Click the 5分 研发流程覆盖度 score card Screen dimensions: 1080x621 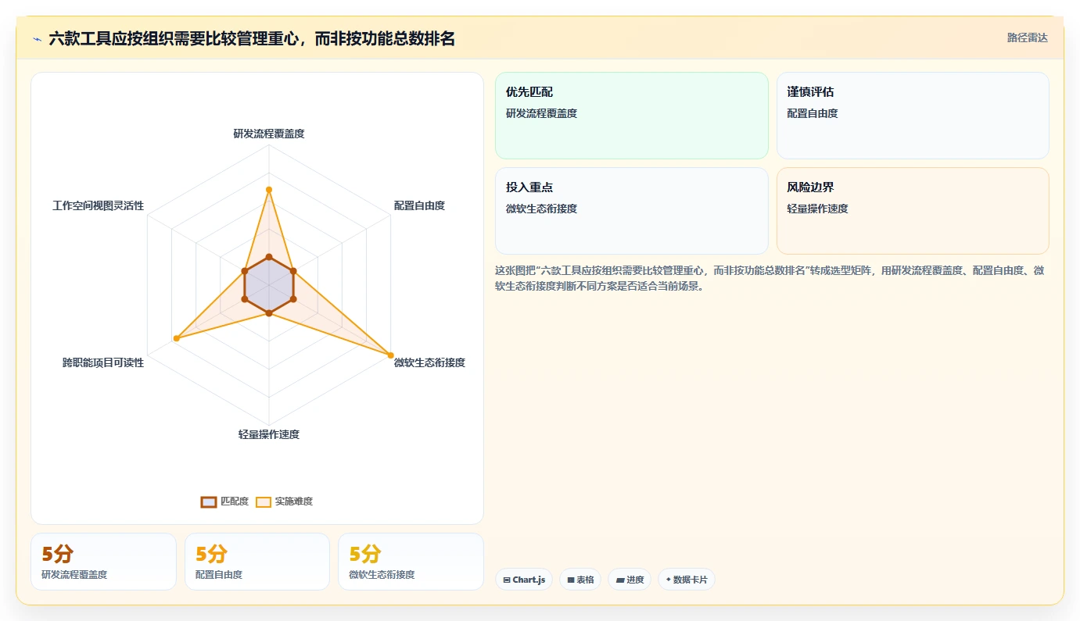103,562
